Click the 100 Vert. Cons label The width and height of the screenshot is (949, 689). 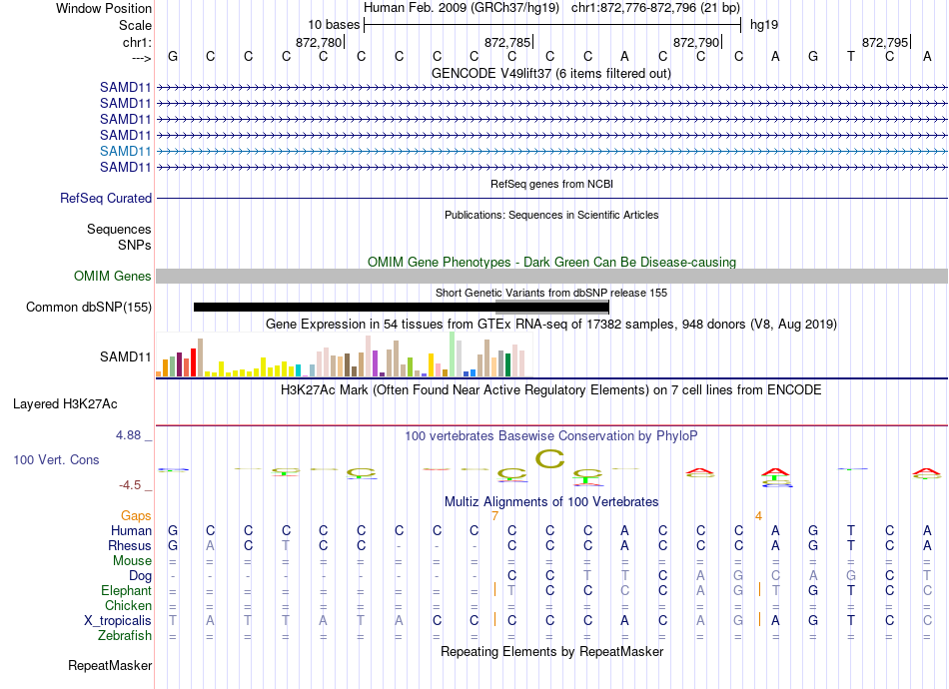56,459
